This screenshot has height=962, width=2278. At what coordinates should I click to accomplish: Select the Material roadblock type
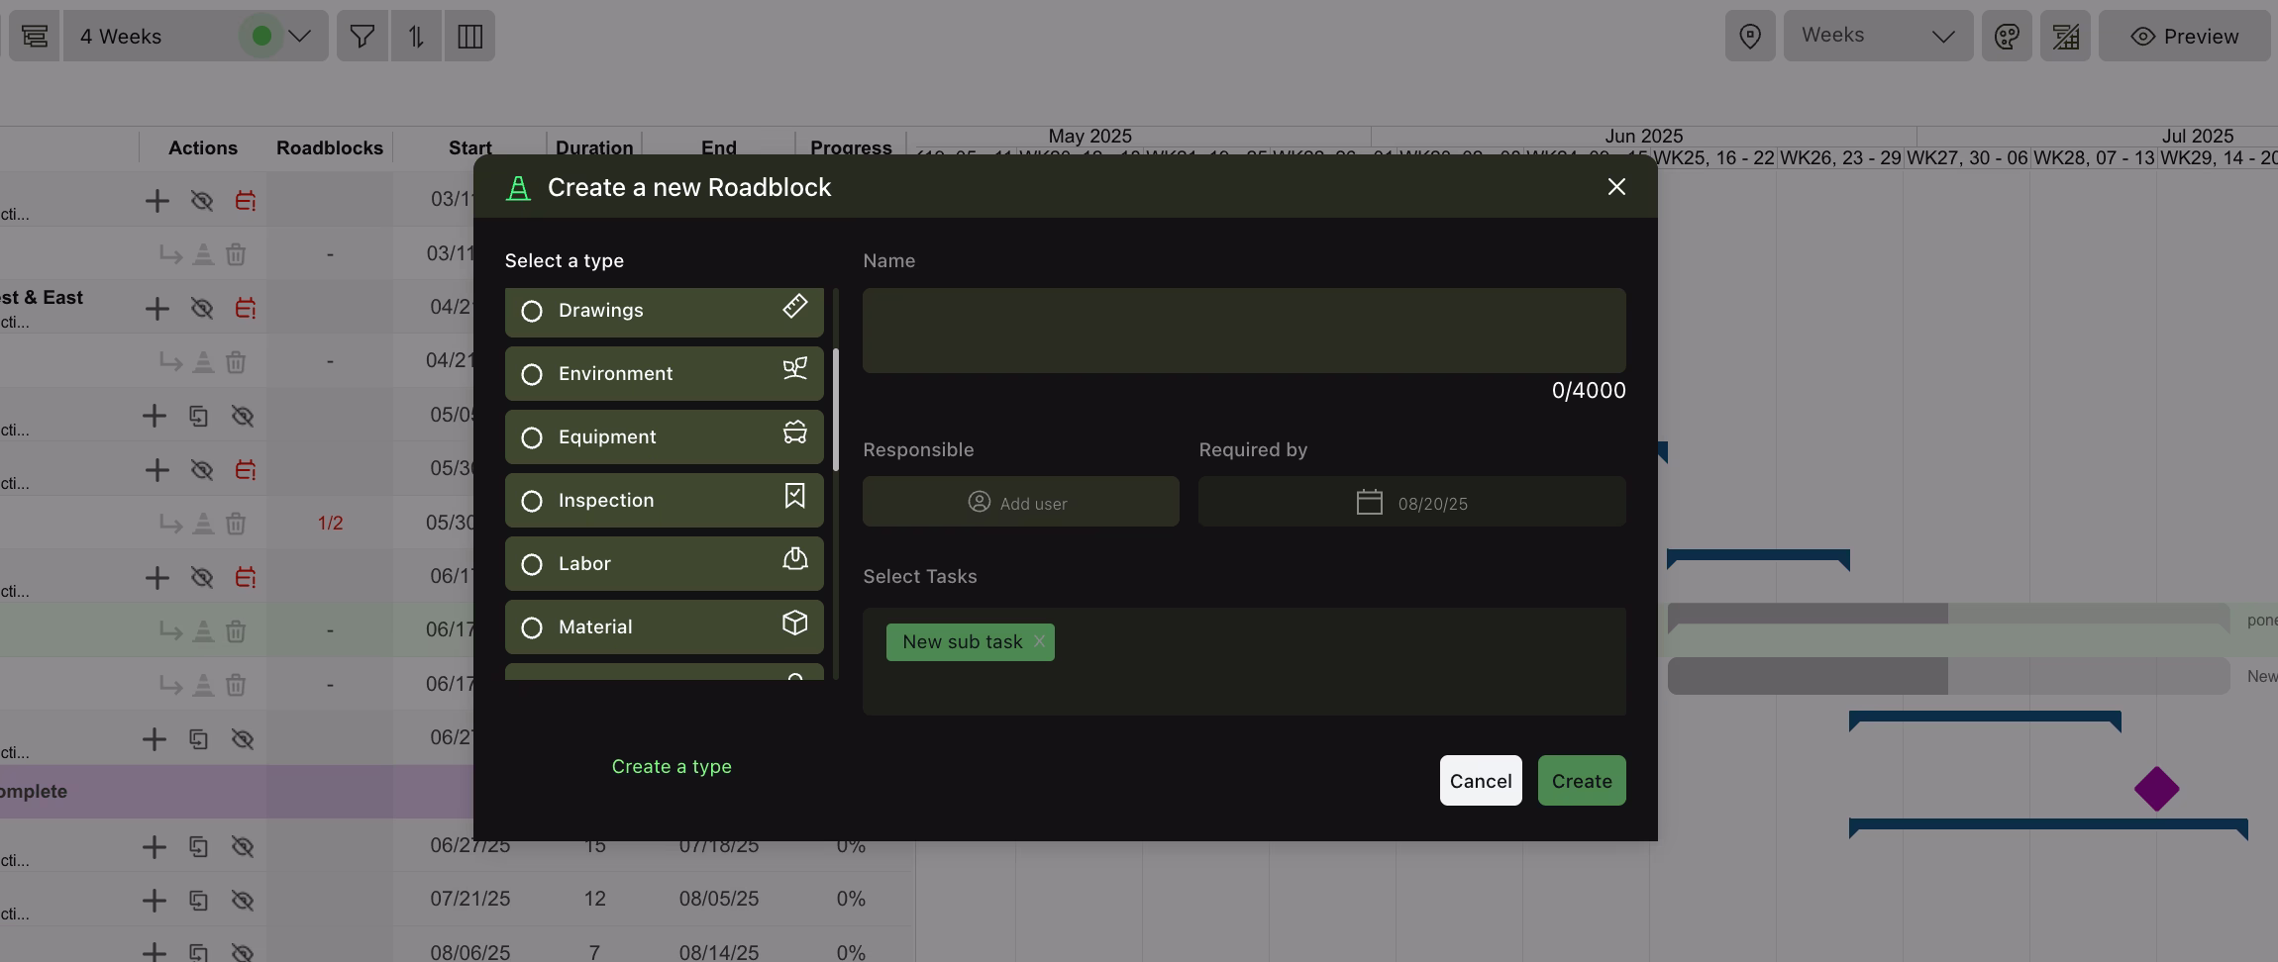point(665,627)
